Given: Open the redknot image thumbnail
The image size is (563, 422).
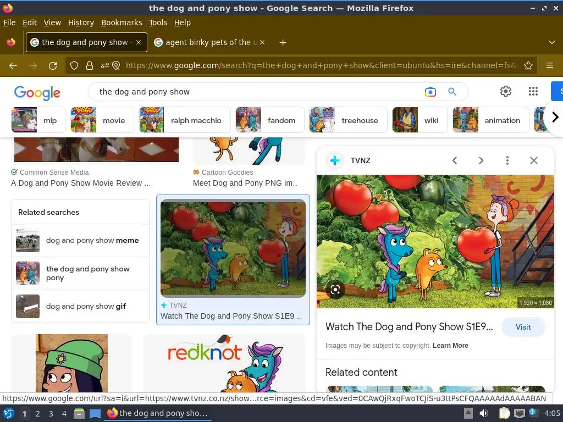Looking at the screenshot, I should pyautogui.click(x=224, y=363).
